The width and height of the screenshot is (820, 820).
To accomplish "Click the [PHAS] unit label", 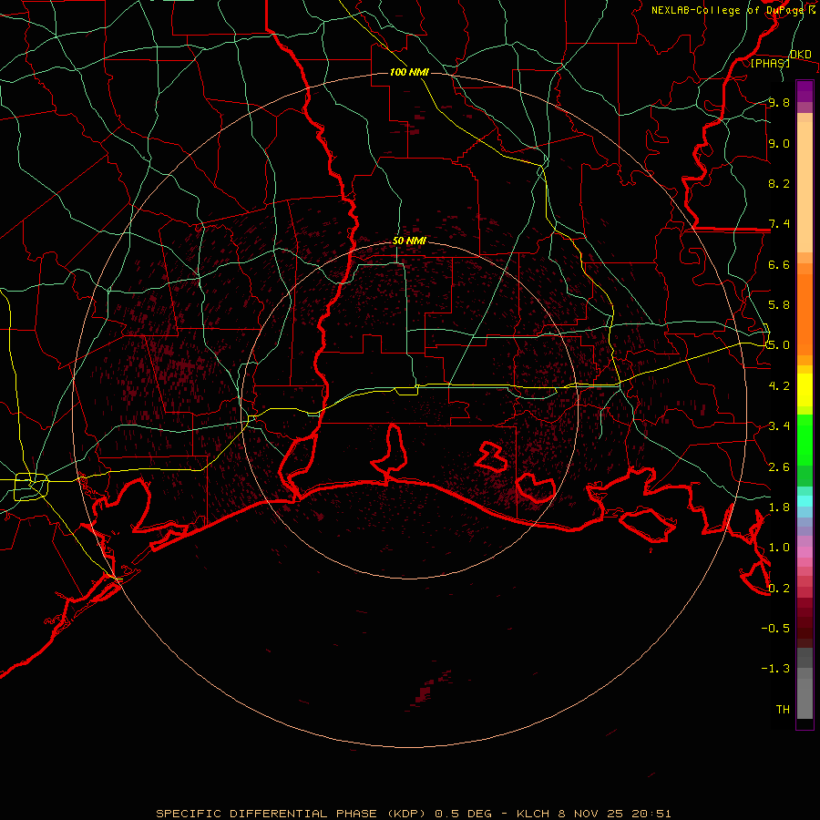I will click(770, 63).
